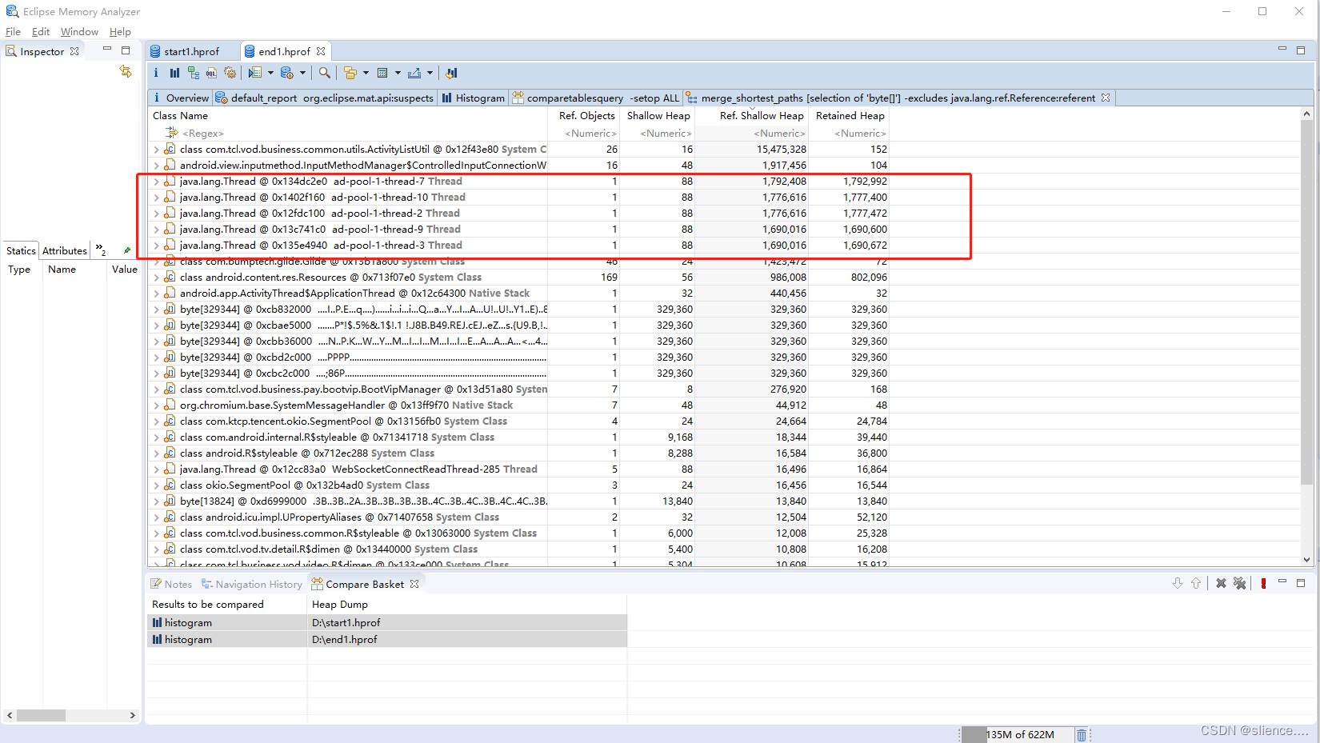Switch to the Attributes tab
Viewport: 1320px width, 743px height.
click(64, 250)
